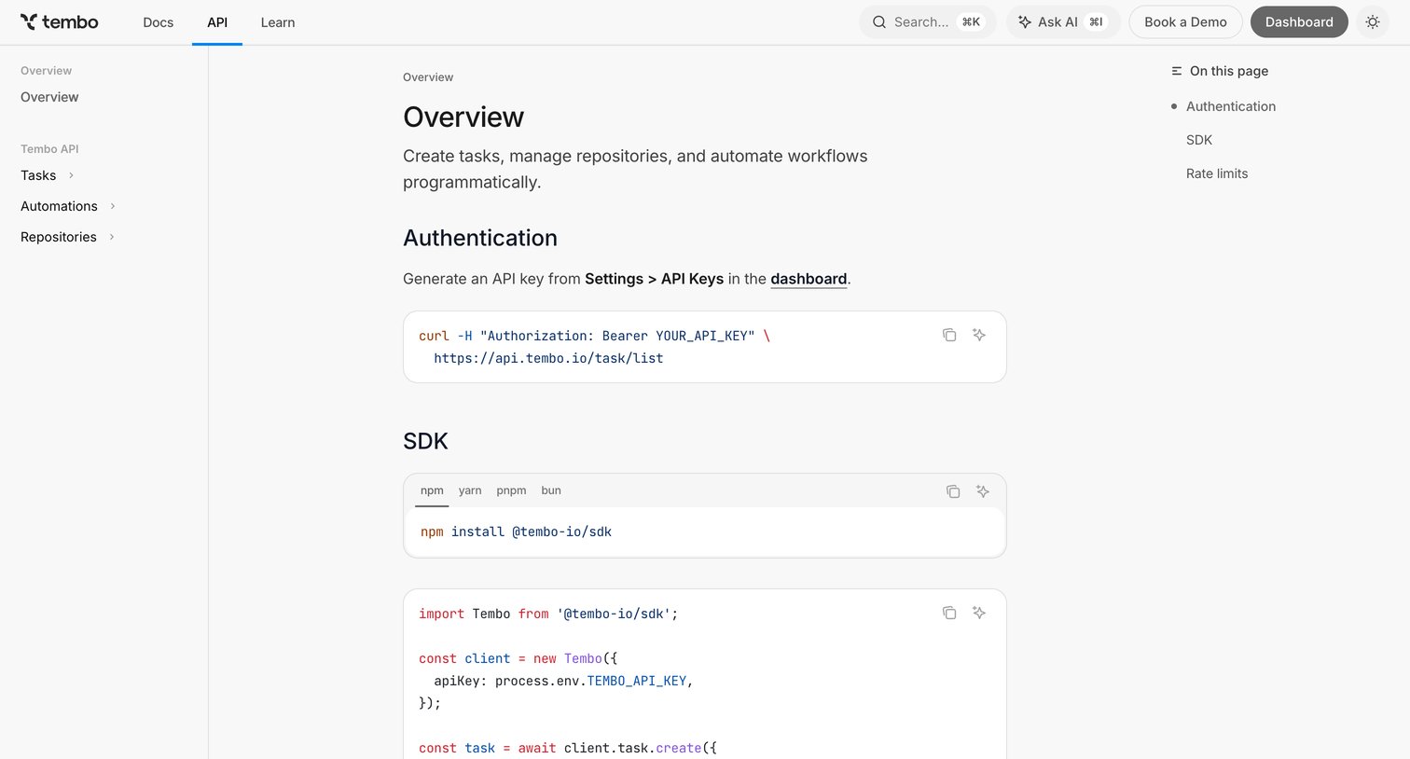Image resolution: width=1410 pixels, height=759 pixels.
Task: Copy the Tembo import code block
Action: [949, 613]
